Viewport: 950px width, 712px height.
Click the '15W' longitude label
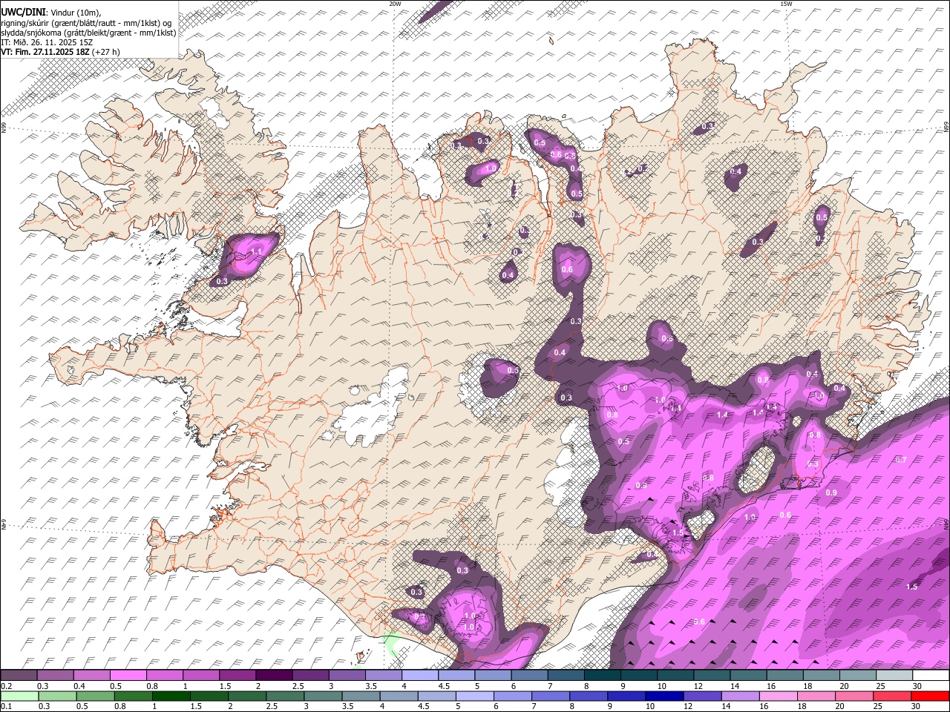coord(786,4)
